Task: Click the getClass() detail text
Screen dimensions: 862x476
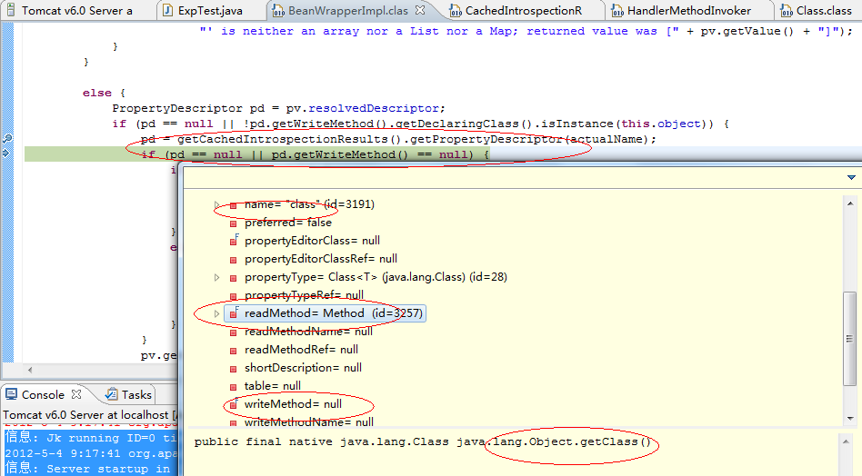Action: coord(616,442)
